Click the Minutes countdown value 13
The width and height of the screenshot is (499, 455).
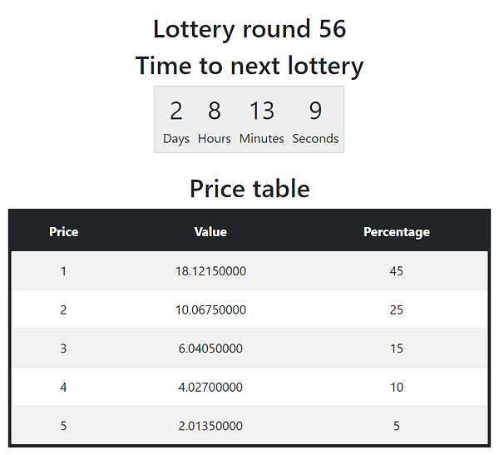261,111
